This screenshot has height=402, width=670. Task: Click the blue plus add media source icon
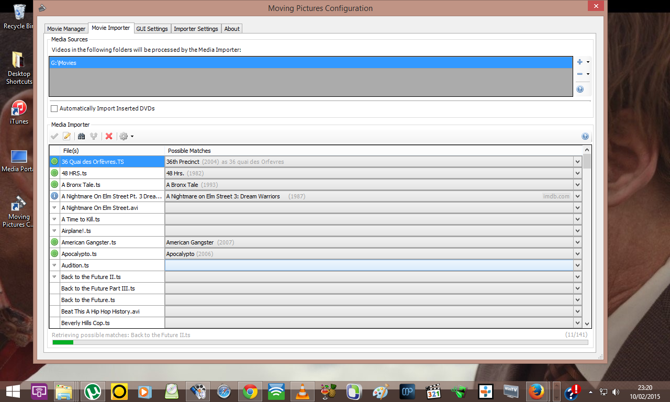pos(579,62)
